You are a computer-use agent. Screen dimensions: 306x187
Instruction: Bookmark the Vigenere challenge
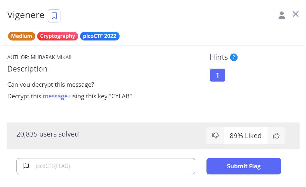tap(54, 16)
